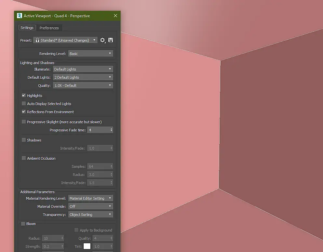323x252 pixels.
Task: Click the Progressive Fade time spinner arrows
Action: tap(111, 130)
